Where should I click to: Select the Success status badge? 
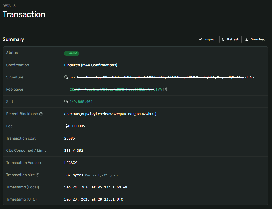[x=72, y=53]
